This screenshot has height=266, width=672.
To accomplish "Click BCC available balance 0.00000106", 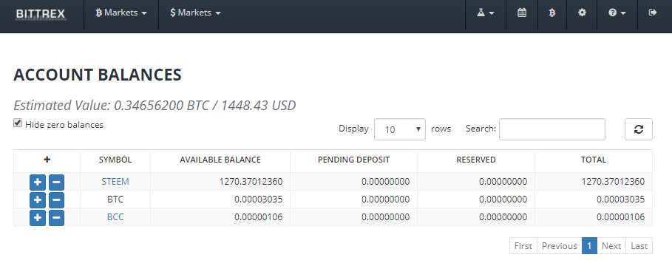I will click(259, 217).
